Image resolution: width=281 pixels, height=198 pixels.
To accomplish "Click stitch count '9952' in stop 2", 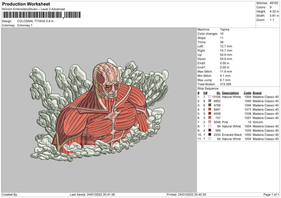I will coord(217,101).
